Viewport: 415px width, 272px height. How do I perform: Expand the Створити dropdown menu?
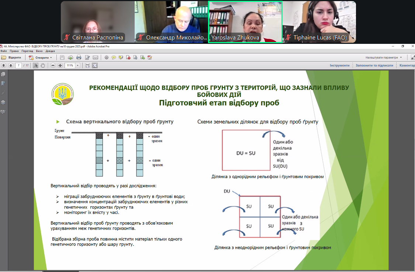(x=51, y=58)
